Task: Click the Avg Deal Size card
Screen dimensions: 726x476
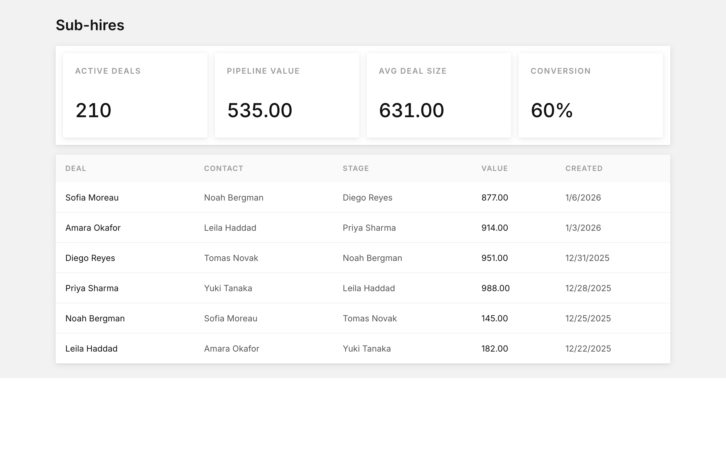Action: [439, 95]
